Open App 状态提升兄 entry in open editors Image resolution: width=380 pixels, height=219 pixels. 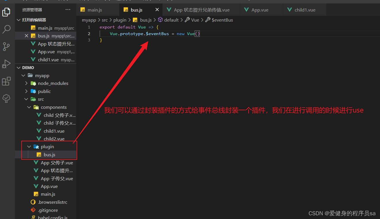[45, 44]
